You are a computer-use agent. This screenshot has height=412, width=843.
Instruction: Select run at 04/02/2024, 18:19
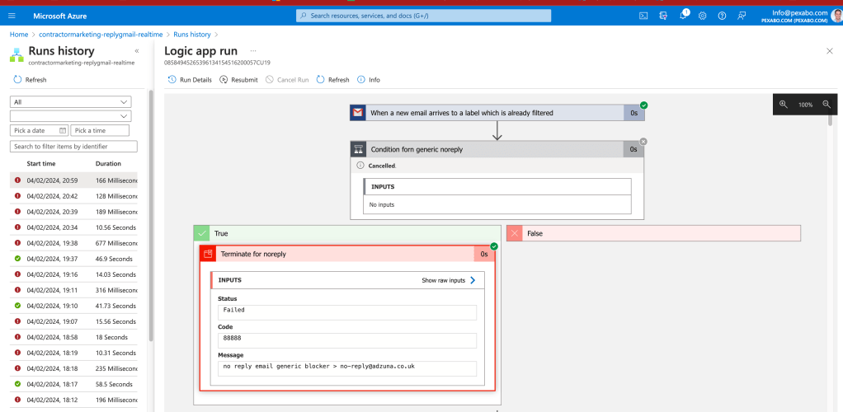pos(73,353)
